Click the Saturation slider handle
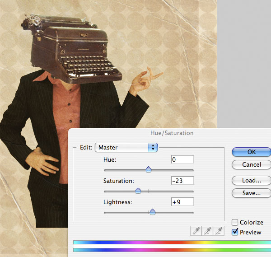The image size is (271, 257). tap(138, 191)
